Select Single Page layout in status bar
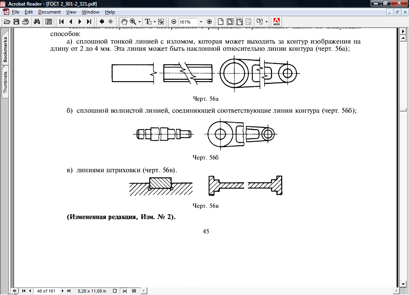The image size is (409, 295). (x=115, y=291)
